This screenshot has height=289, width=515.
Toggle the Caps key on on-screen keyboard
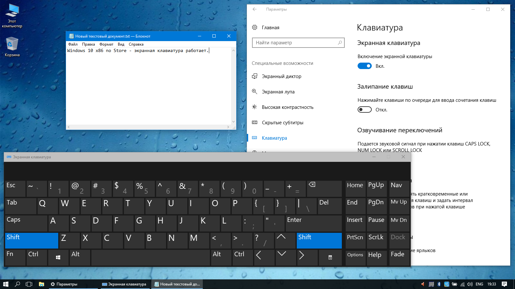point(26,223)
